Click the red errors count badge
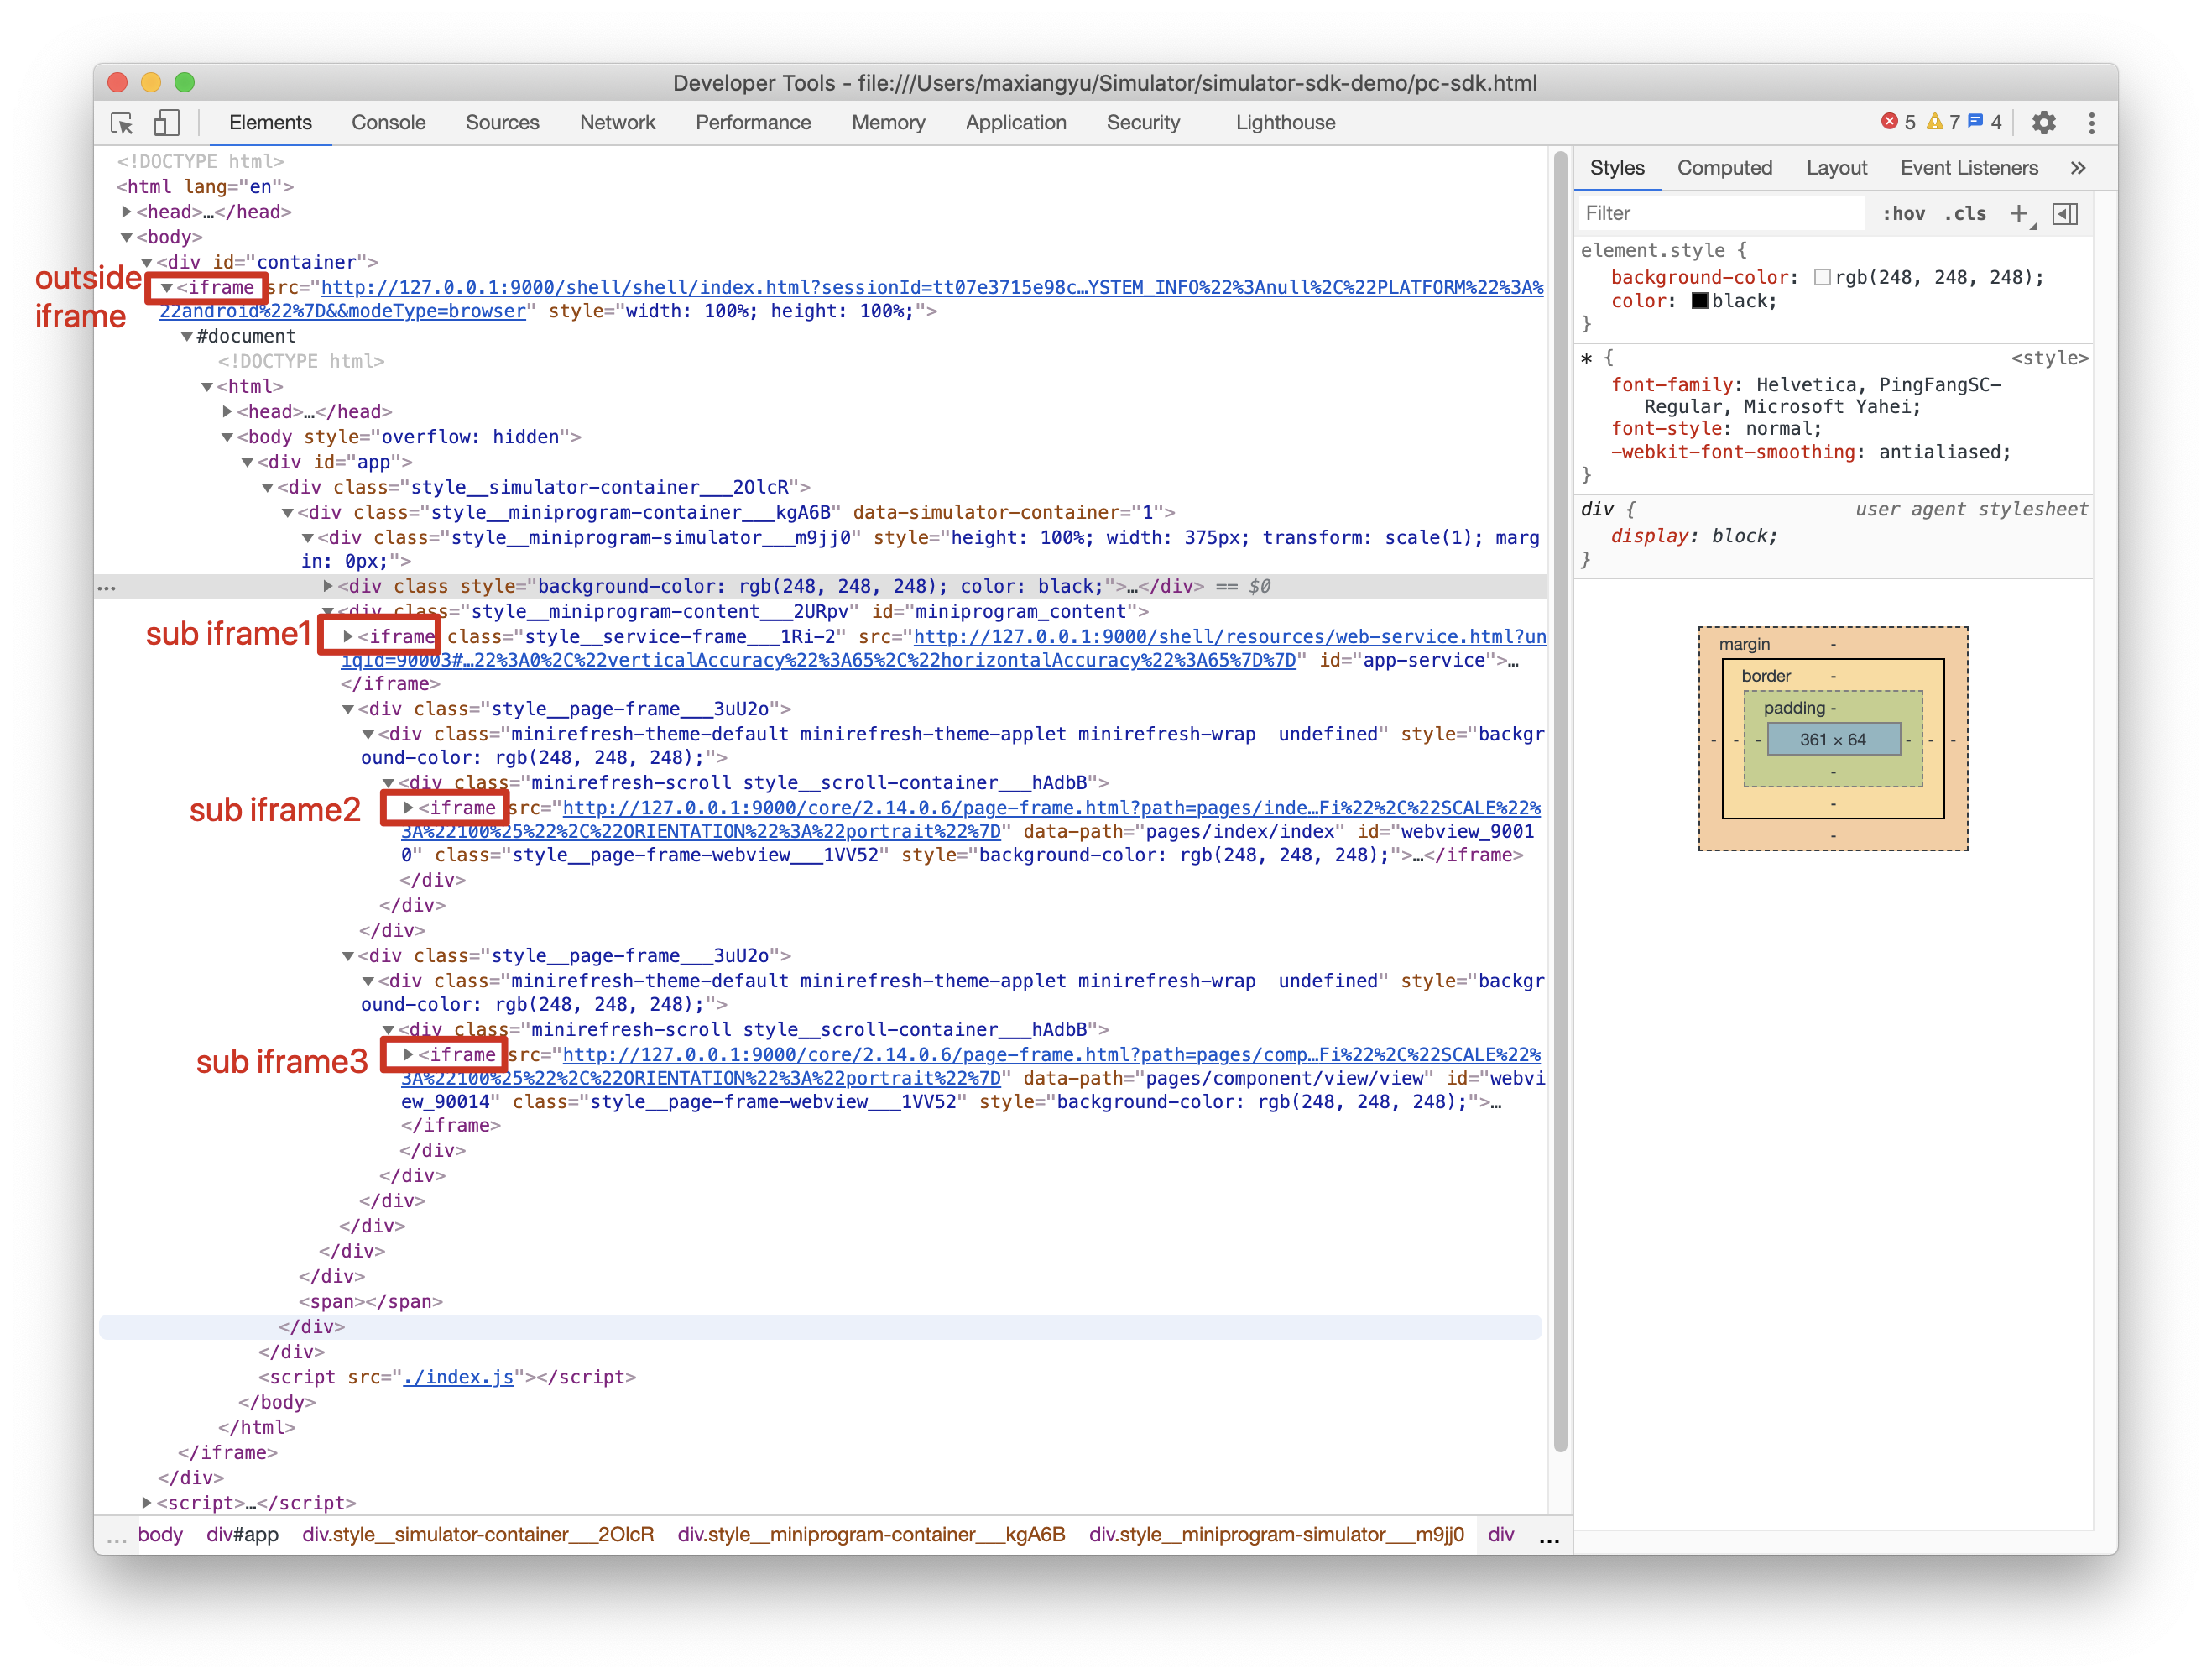Screen dimensions: 2212x1679 [1897, 122]
